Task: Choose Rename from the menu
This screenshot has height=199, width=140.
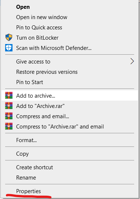Action: tap(69, 178)
